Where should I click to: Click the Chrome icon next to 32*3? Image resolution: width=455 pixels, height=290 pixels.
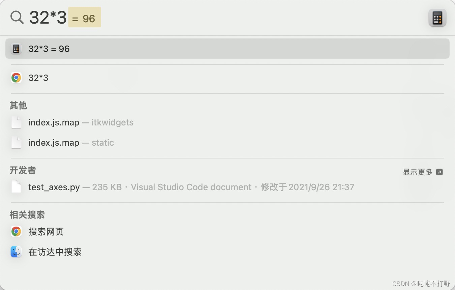click(x=16, y=78)
